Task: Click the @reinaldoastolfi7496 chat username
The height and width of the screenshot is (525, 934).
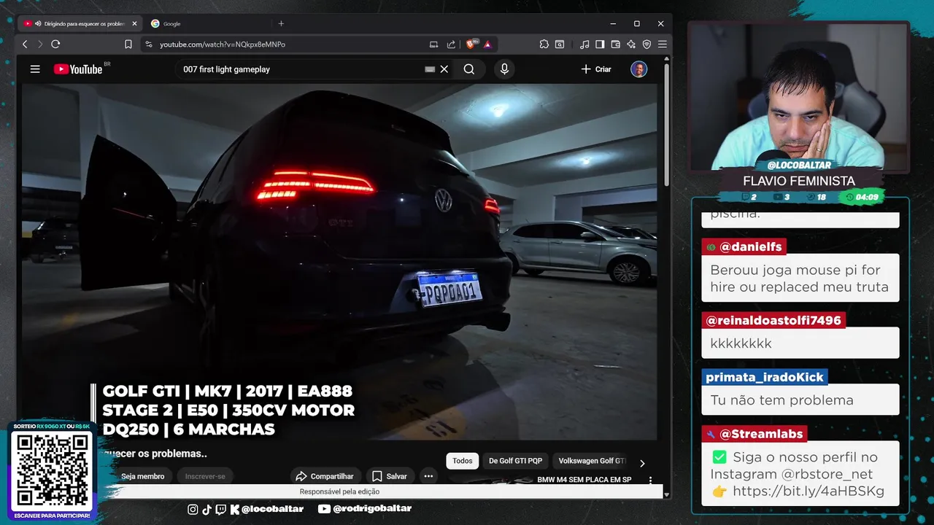Action: click(x=773, y=320)
